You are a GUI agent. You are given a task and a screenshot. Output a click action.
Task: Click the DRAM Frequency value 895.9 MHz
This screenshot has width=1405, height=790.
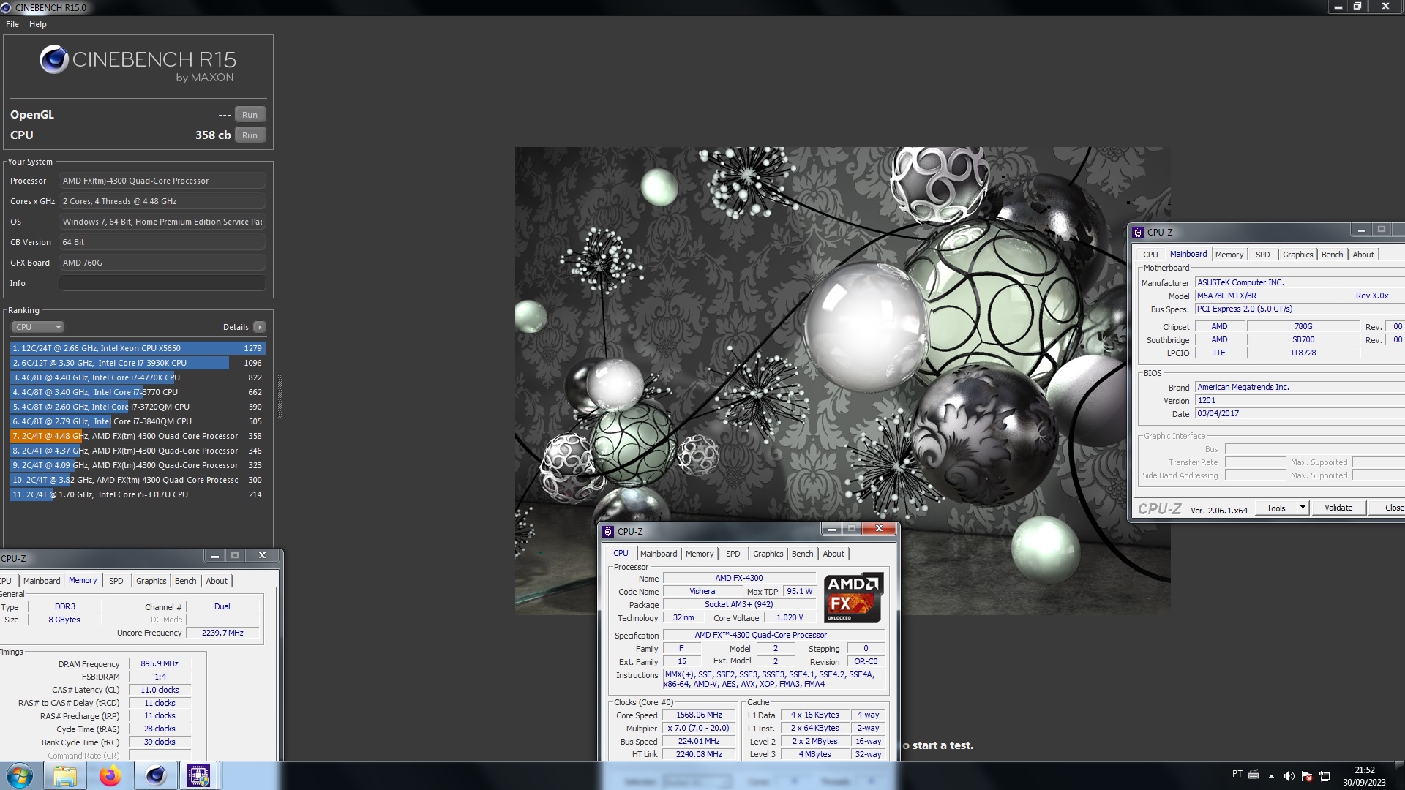[160, 664]
